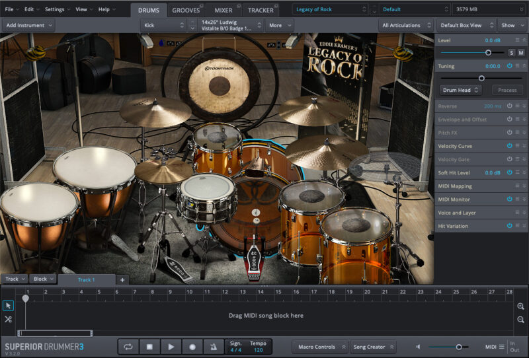The height and width of the screenshot is (358, 529).
Task: Select the scissors cut tool
Action: [8, 319]
